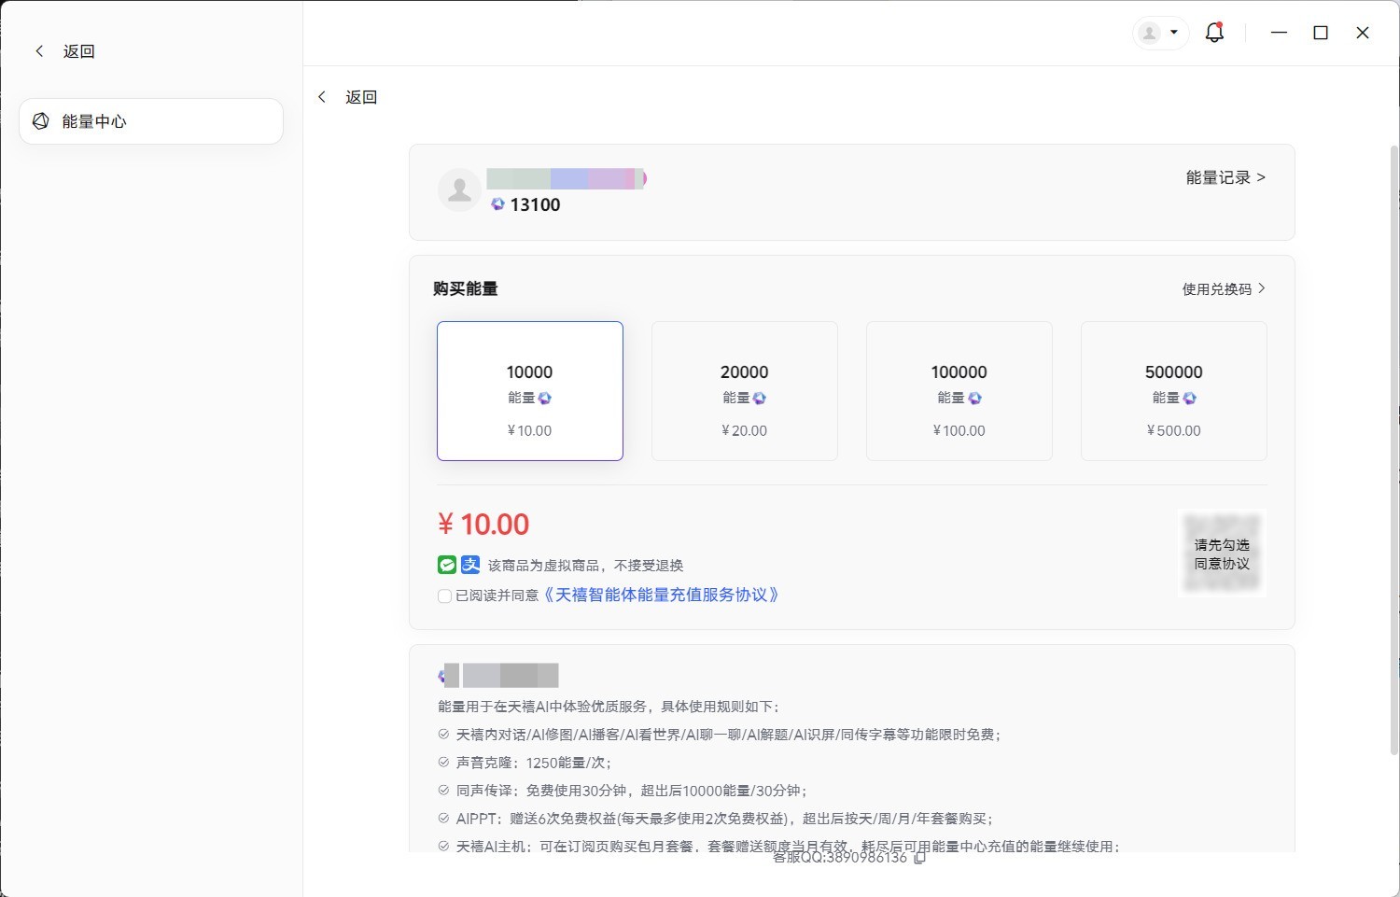Open 能量记录 energy records

(x=1225, y=177)
